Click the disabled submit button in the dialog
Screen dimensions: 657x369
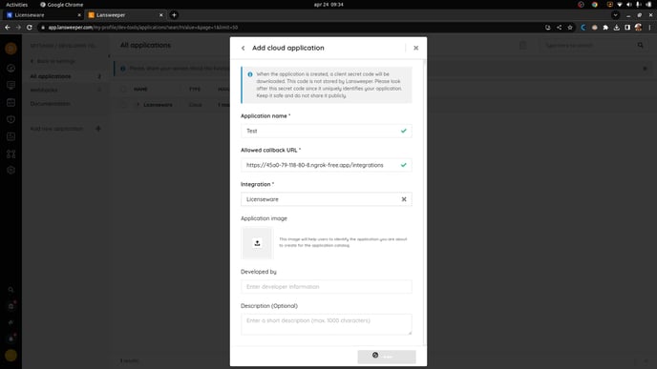click(387, 357)
